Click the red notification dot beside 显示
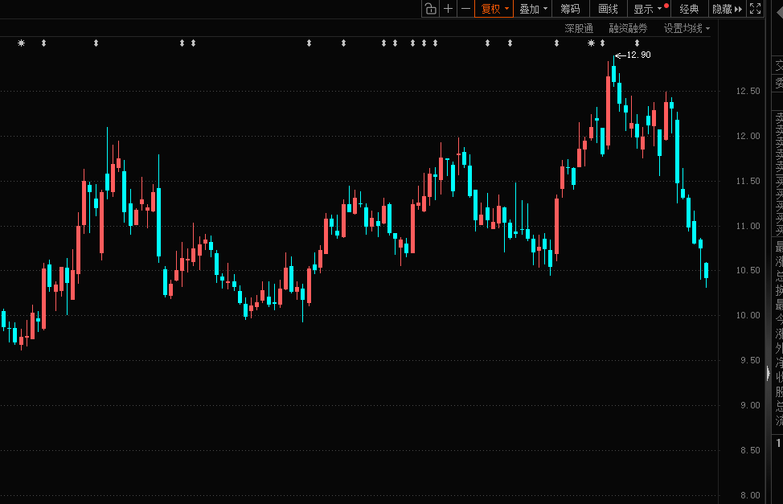Viewport: 783px width, 504px height. [x=666, y=5]
